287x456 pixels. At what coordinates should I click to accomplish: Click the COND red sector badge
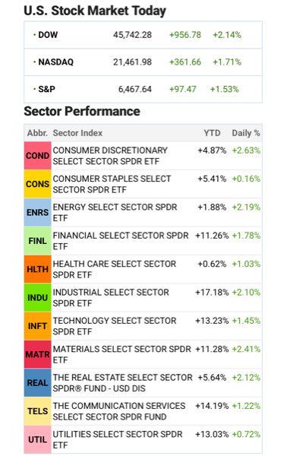click(38, 156)
